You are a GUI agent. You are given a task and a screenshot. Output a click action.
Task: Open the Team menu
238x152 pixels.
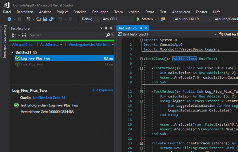[119, 12]
